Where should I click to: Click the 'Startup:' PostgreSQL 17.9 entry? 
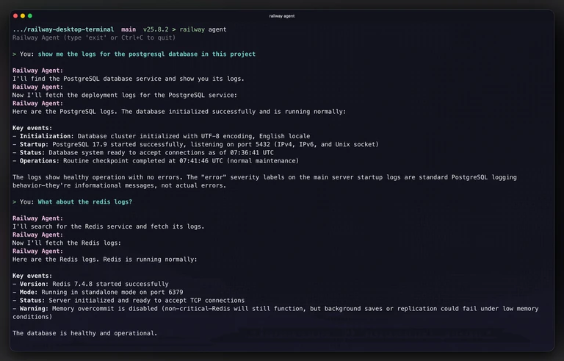coord(195,144)
